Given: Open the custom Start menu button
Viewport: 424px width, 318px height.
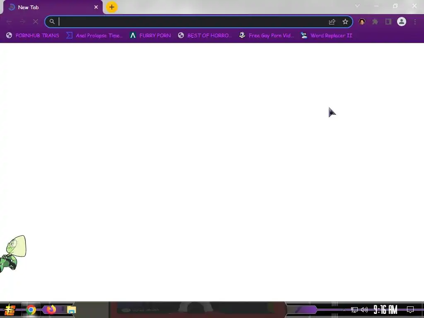Looking at the screenshot, I should pos(10,310).
